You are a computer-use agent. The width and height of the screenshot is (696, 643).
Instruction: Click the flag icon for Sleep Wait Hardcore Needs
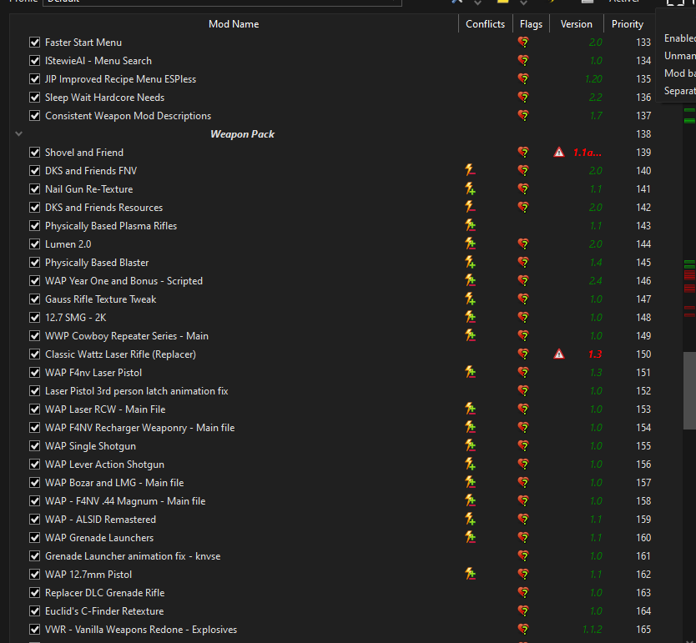(x=524, y=97)
